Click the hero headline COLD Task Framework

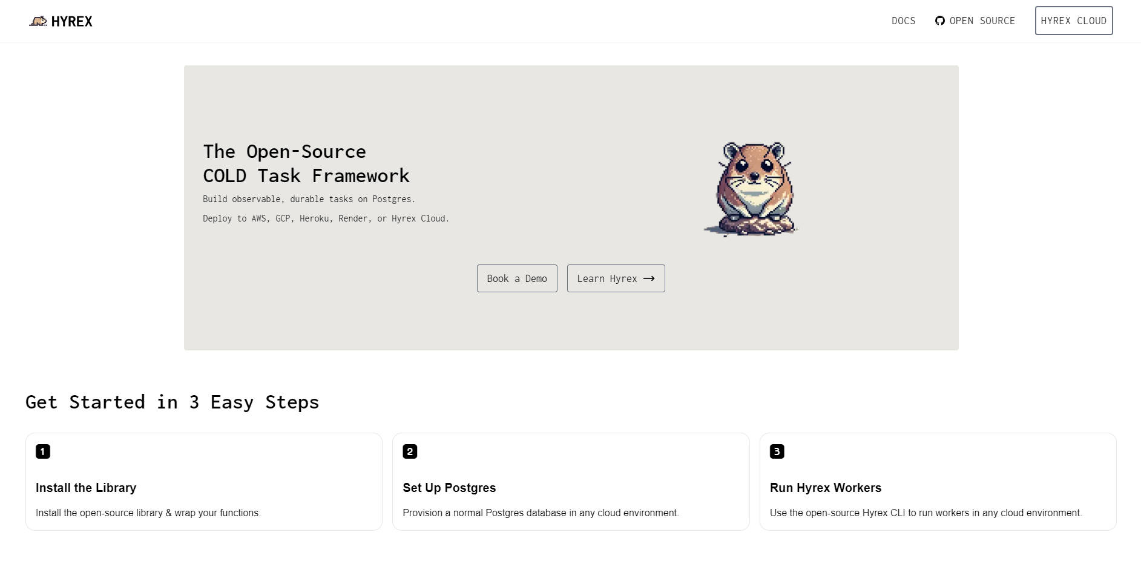[x=306, y=175]
